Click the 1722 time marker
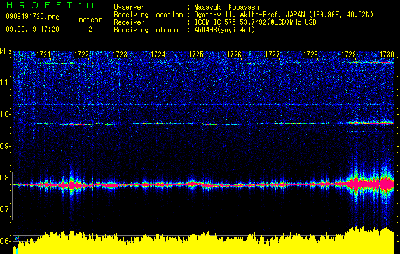 (x=81, y=55)
